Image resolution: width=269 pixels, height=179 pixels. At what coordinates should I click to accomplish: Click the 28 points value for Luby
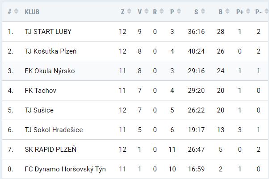(x=220, y=32)
